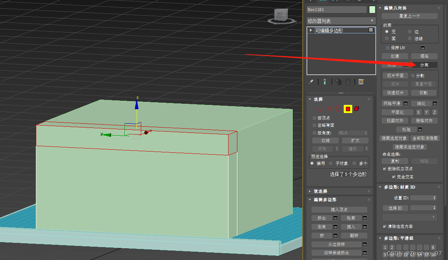Uncheck the 清除选定内容 checkbox
The width and height of the screenshot is (448, 260).
point(385,226)
